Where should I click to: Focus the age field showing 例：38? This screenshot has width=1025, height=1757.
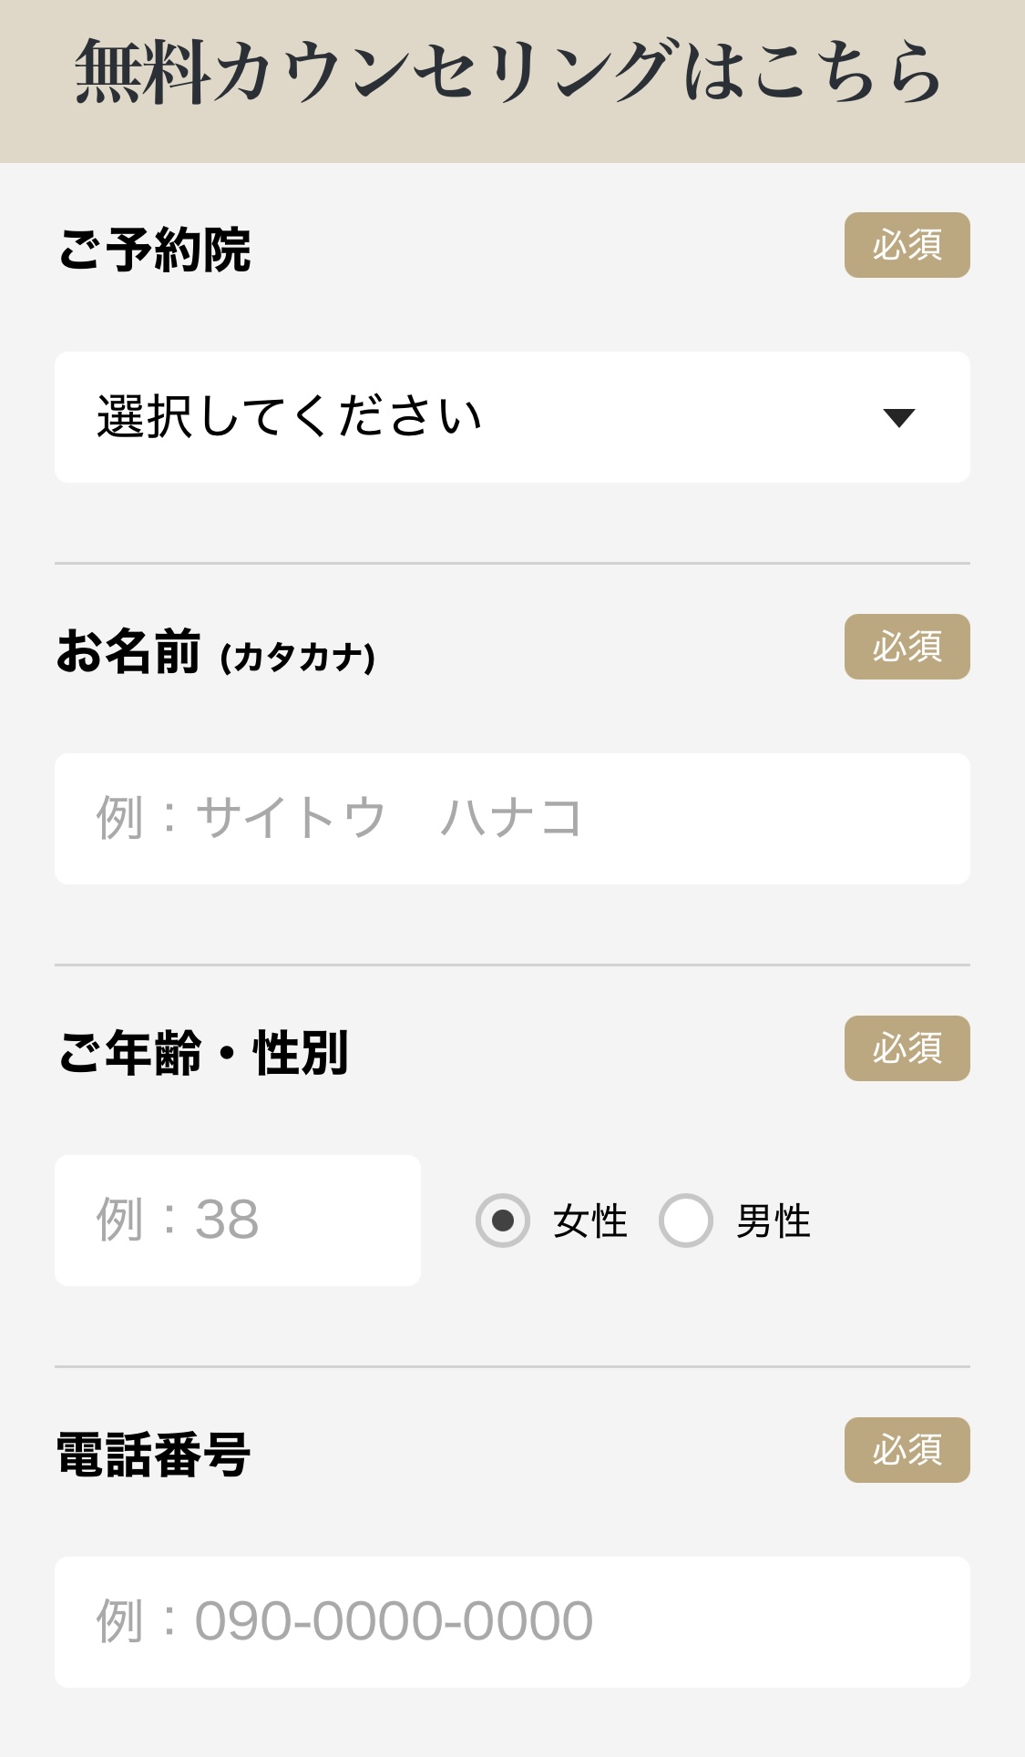pos(237,1220)
